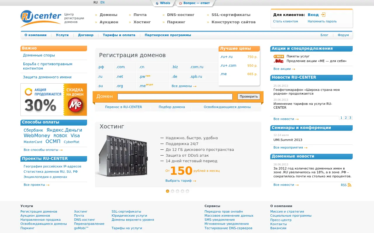The height and width of the screenshot is (233, 374).
Task: Click Перенос в RU-CENTER tab
Action: pos(124,107)
